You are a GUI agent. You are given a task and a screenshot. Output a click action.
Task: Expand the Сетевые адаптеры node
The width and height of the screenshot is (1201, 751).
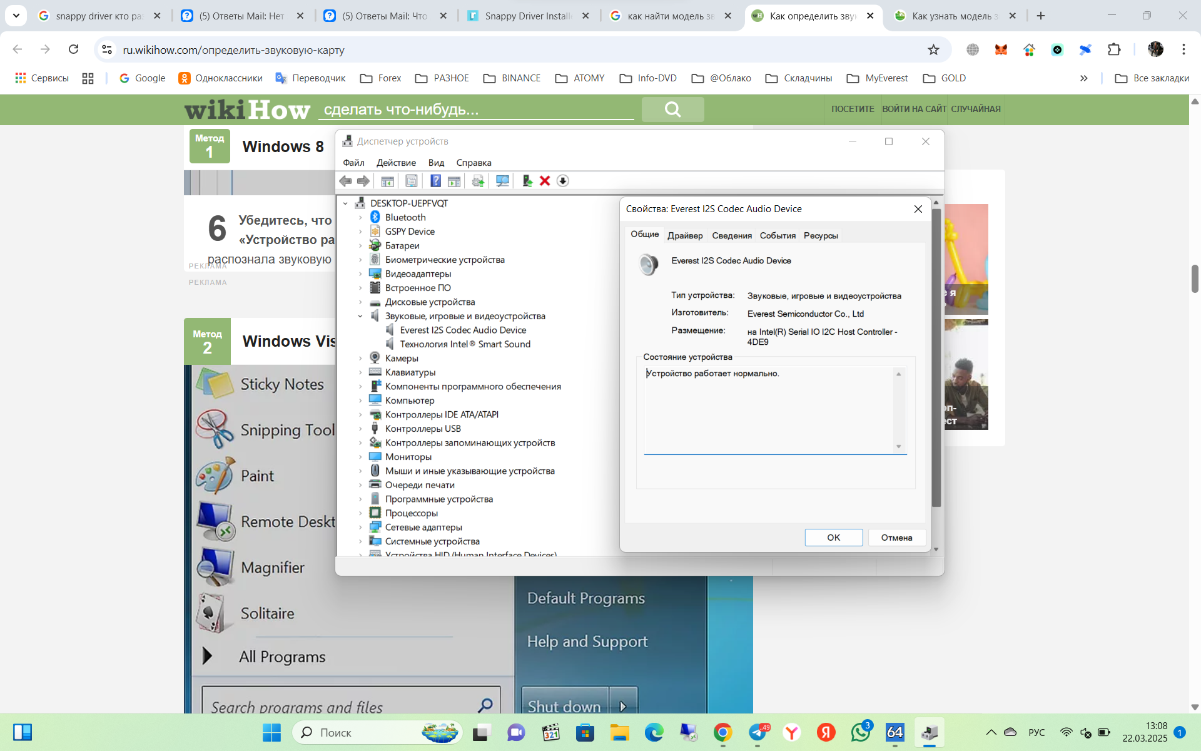pos(360,527)
